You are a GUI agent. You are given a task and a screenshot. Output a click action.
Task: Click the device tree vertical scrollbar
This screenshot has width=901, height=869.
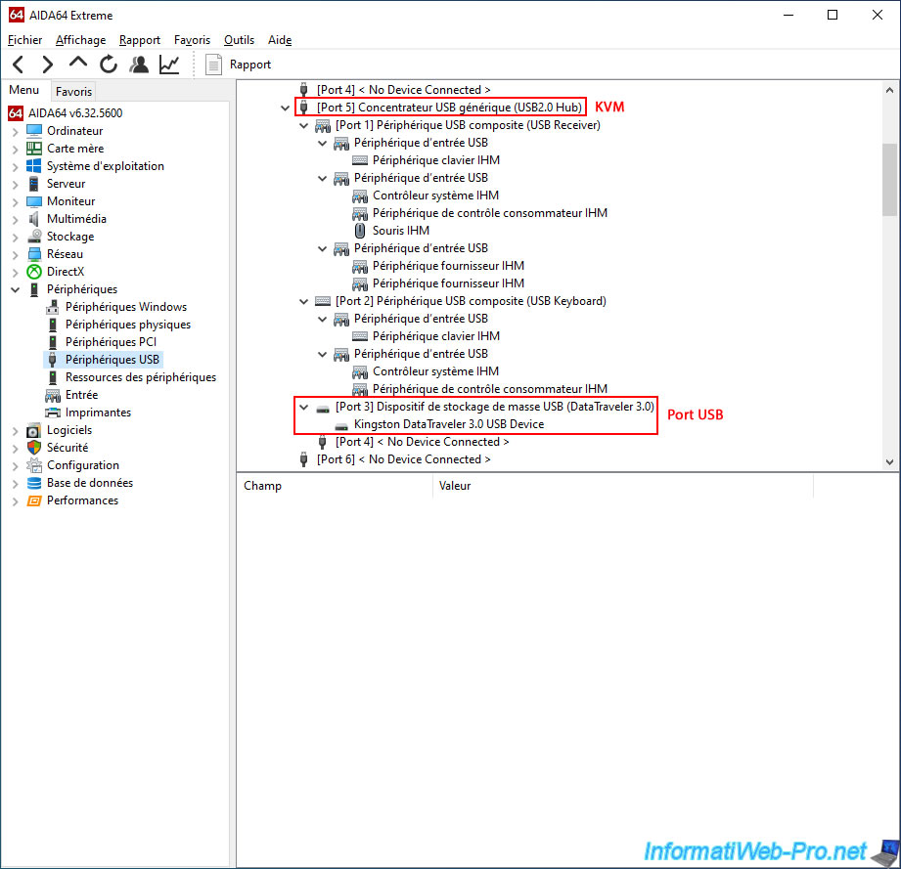(888, 179)
